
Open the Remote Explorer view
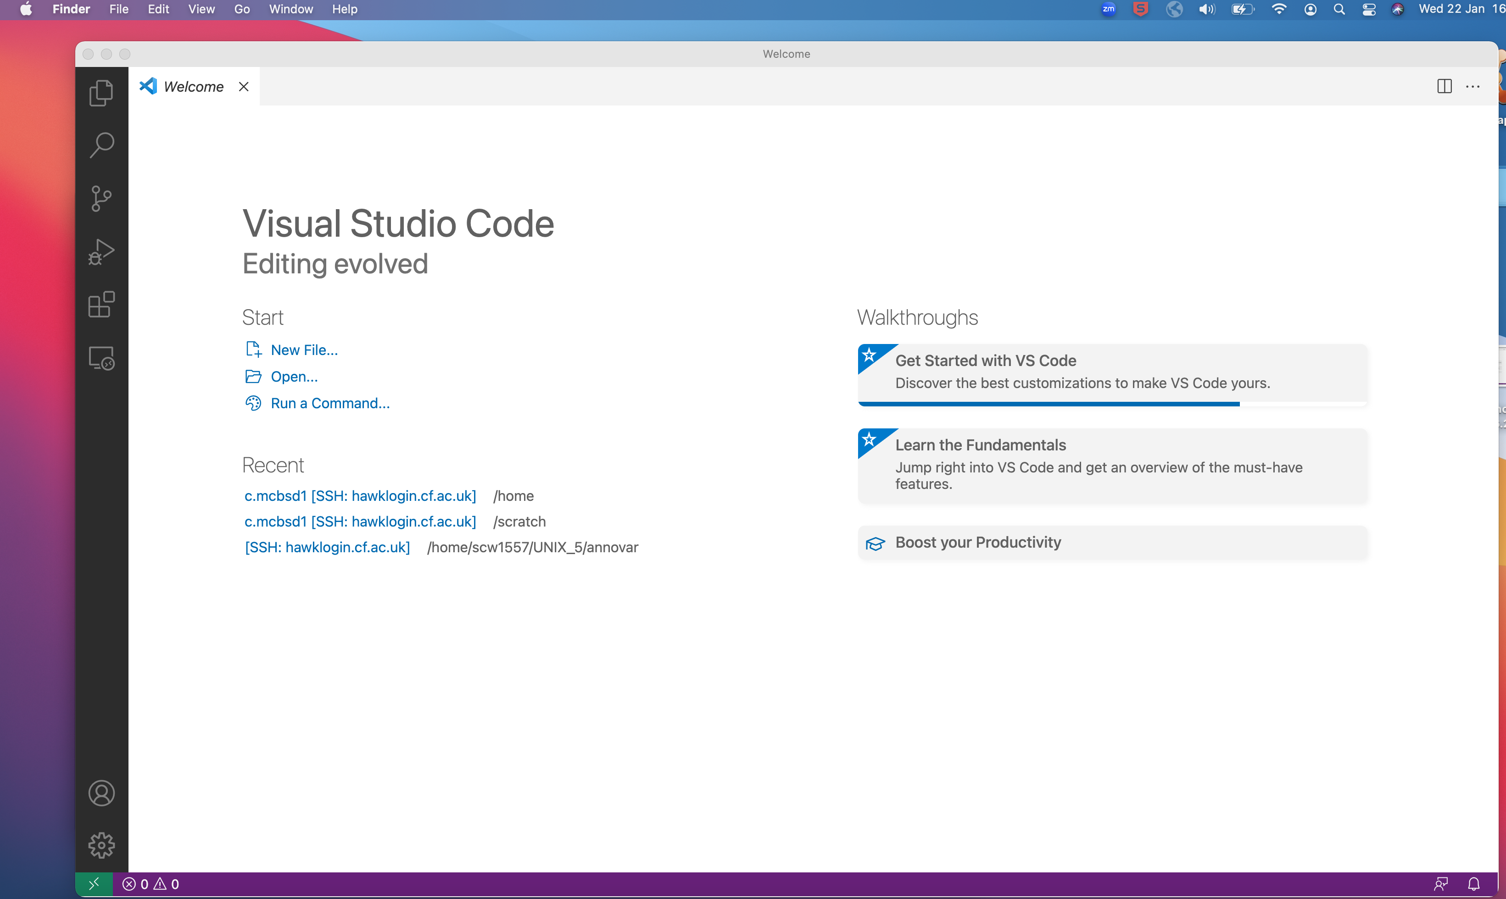[x=101, y=358]
